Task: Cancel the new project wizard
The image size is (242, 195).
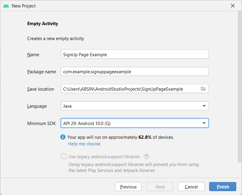Action: coord(191,187)
